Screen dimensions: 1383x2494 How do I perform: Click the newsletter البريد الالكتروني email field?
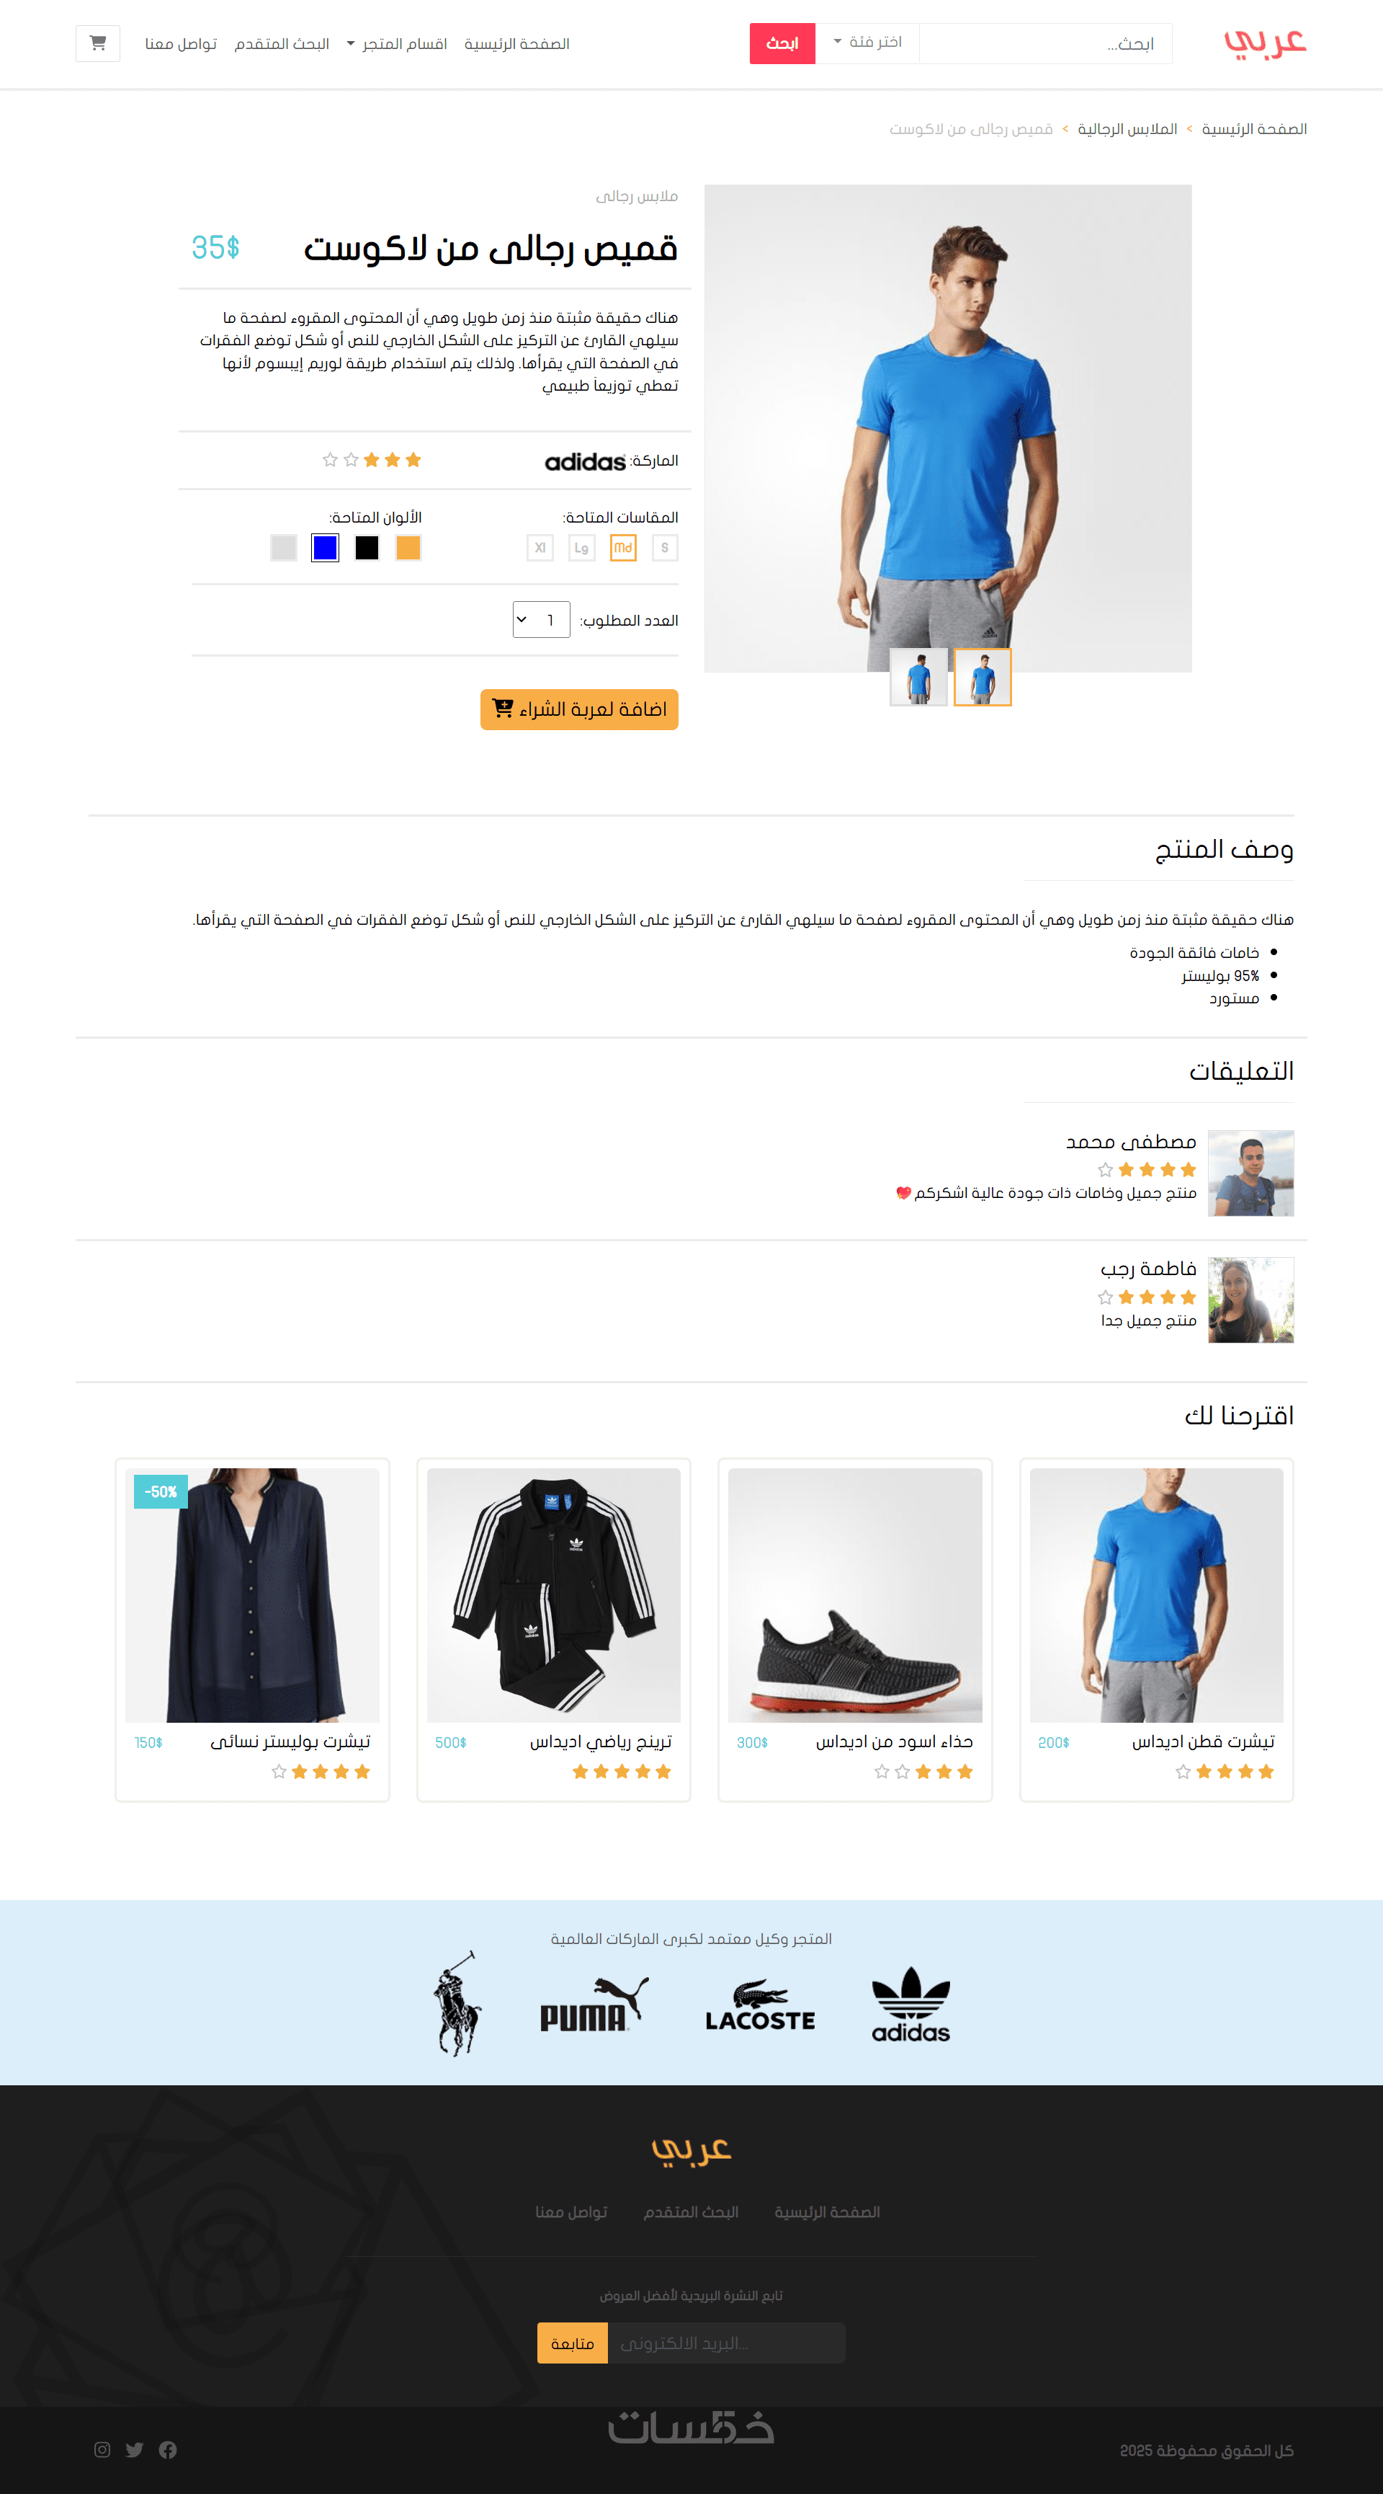(x=726, y=2343)
